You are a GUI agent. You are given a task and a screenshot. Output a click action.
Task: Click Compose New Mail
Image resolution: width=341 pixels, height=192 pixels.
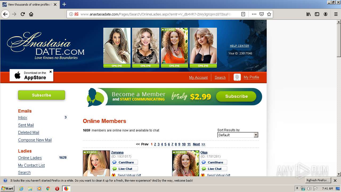point(35,140)
